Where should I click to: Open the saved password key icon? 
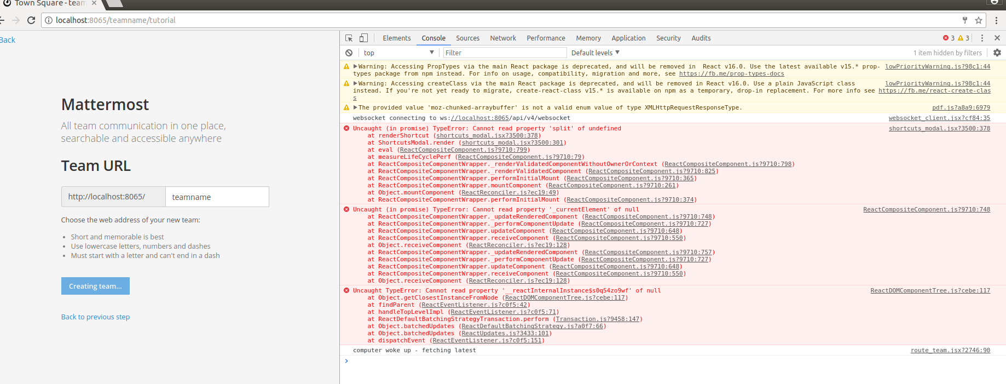point(965,20)
